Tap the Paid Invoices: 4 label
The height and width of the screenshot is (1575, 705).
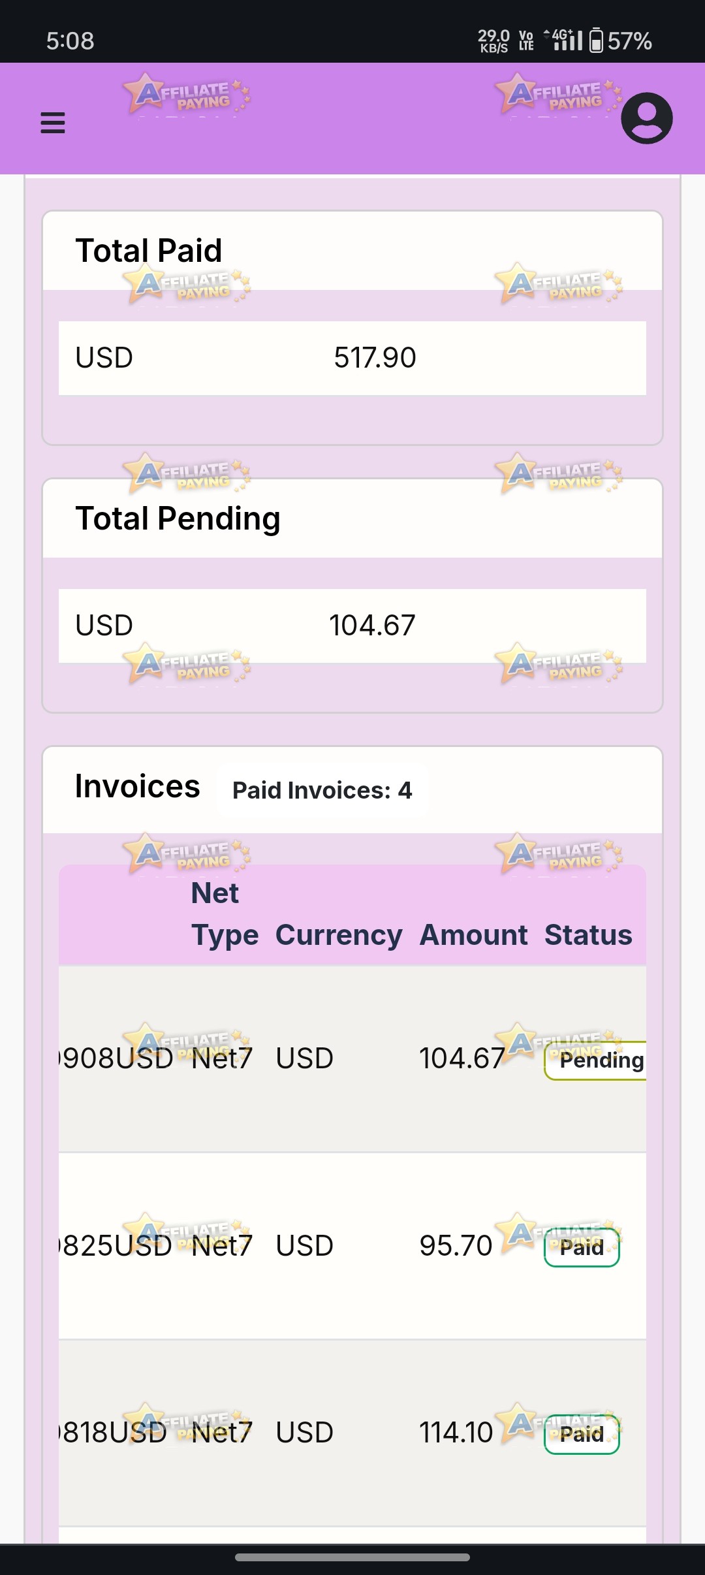pos(322,790)
